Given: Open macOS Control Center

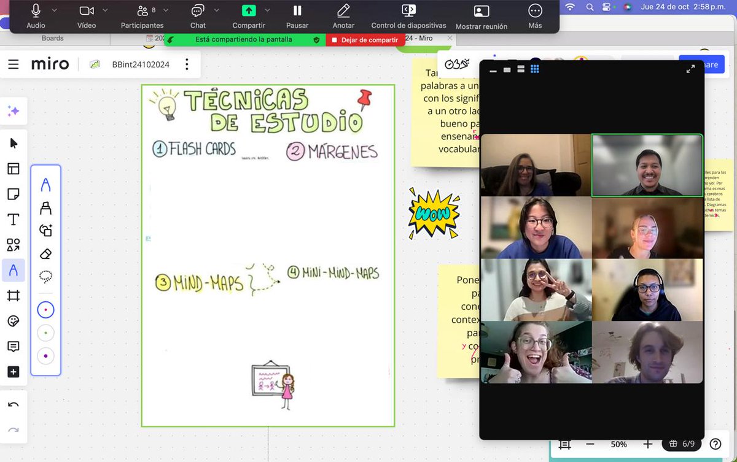Looking at the screenshot, I should tap(607, 7).
